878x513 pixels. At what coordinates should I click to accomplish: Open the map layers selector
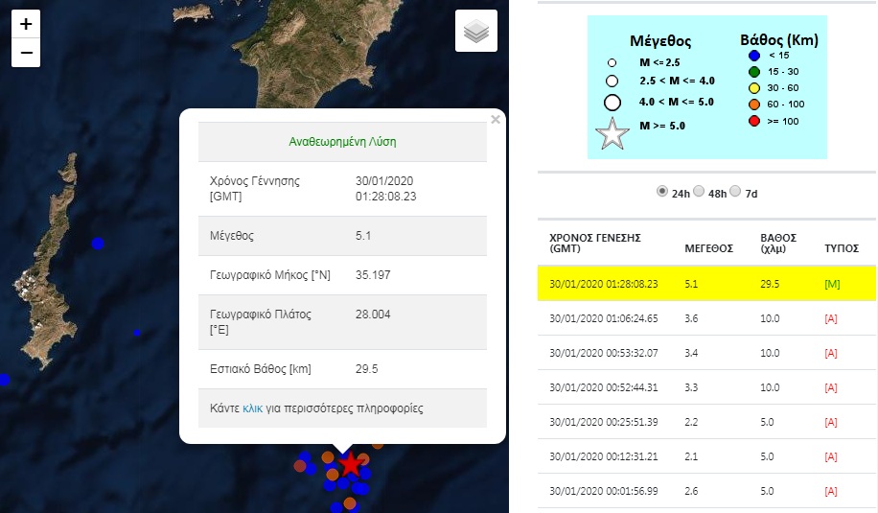click(x=476, y=31)
